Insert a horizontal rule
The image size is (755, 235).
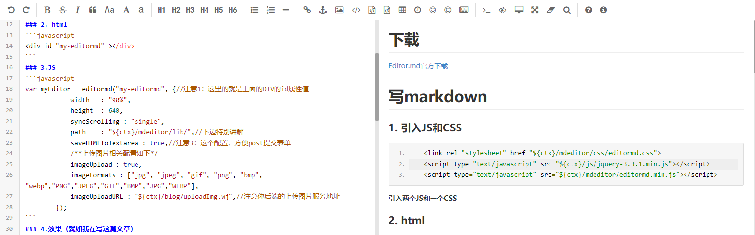(286, 10)
